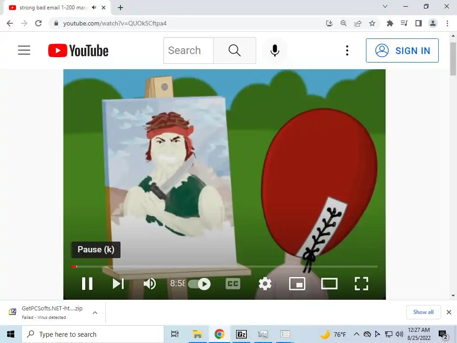Switch to theater mode
Image resolution: width=457 pixels, height=343 pixels.
(329, 284)
